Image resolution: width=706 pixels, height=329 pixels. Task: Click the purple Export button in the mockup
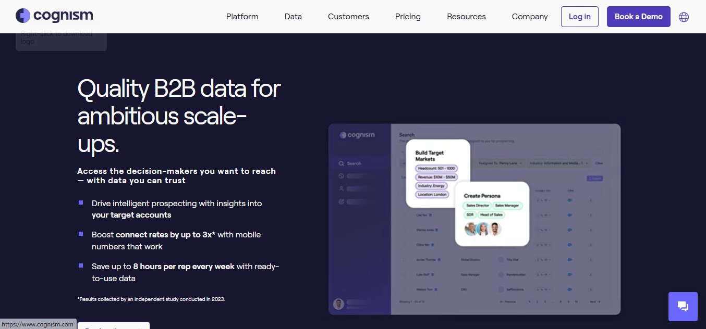coord(594,178)
